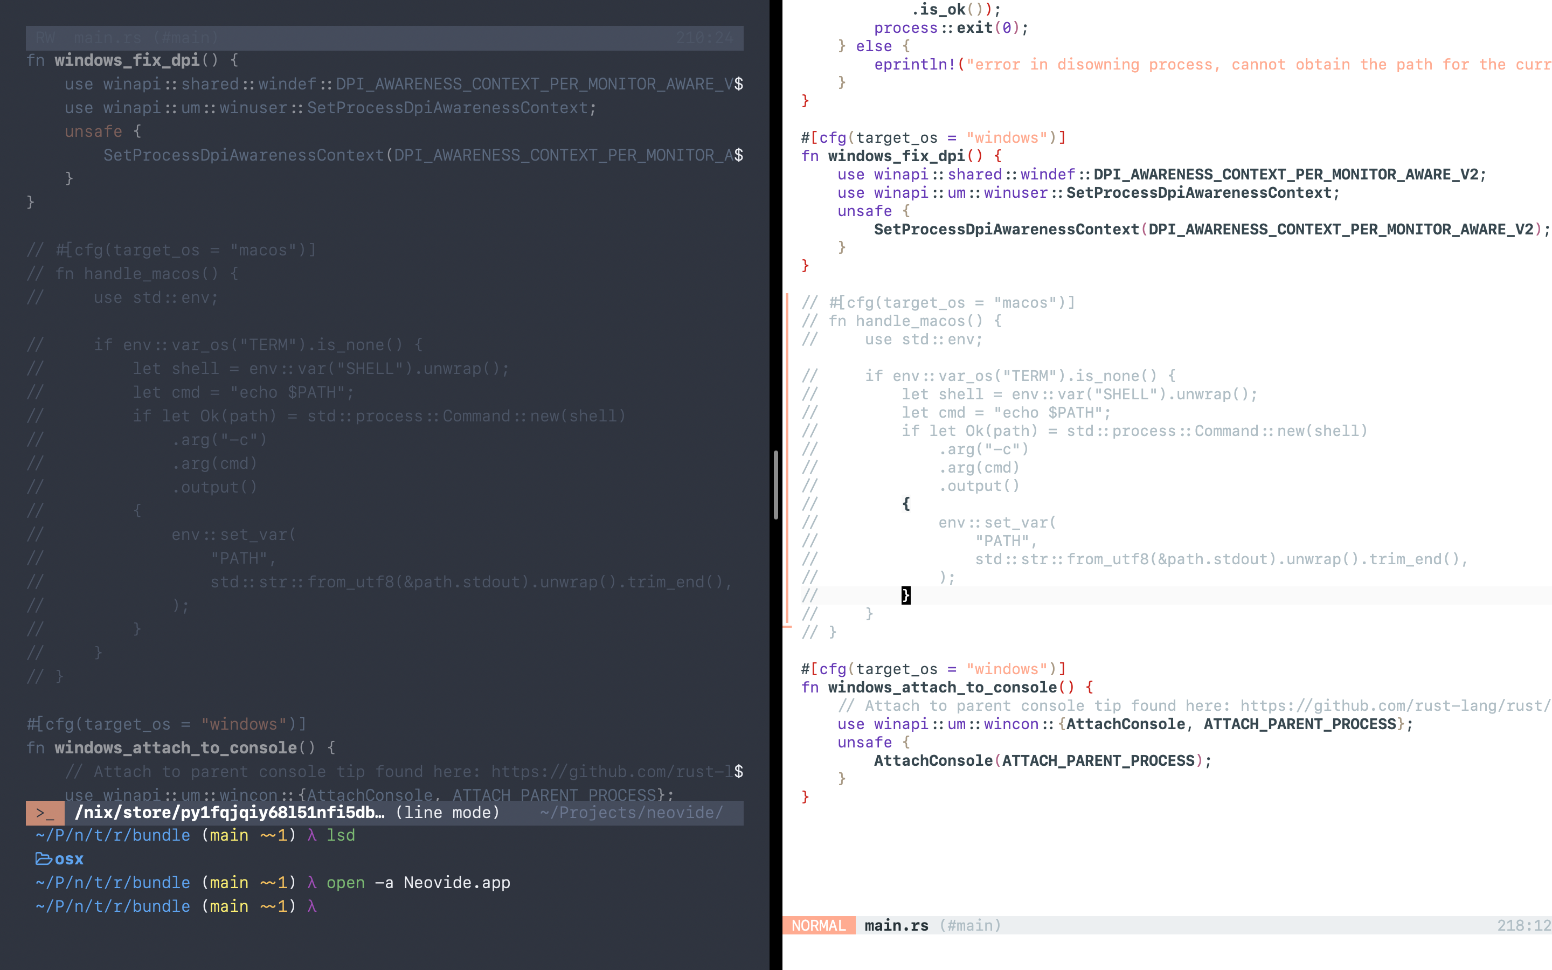Viewport: 1552px width, 970px height.
Task: Click the open -a Neovide.app command text
Action: pyautogui.click(x=417, y=882)
